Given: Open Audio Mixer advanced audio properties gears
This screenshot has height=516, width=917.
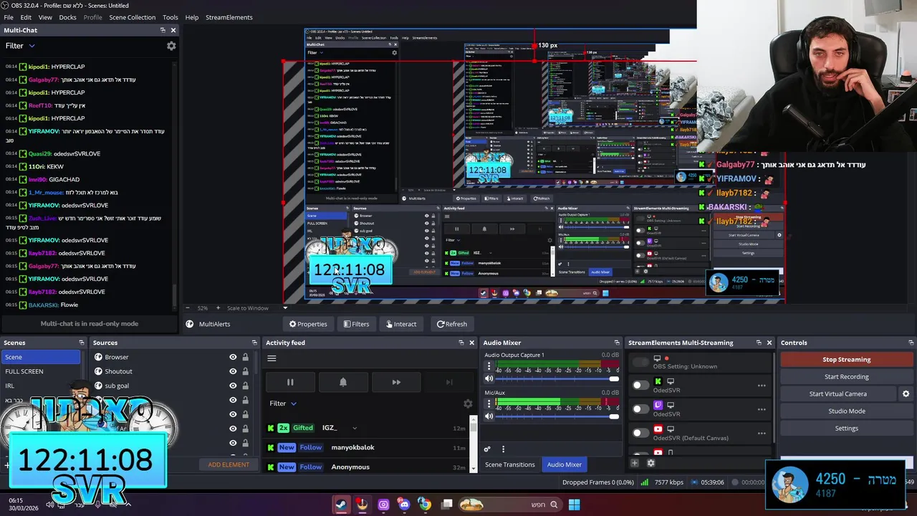Looking at the screenshot, I should coord(487,449).
